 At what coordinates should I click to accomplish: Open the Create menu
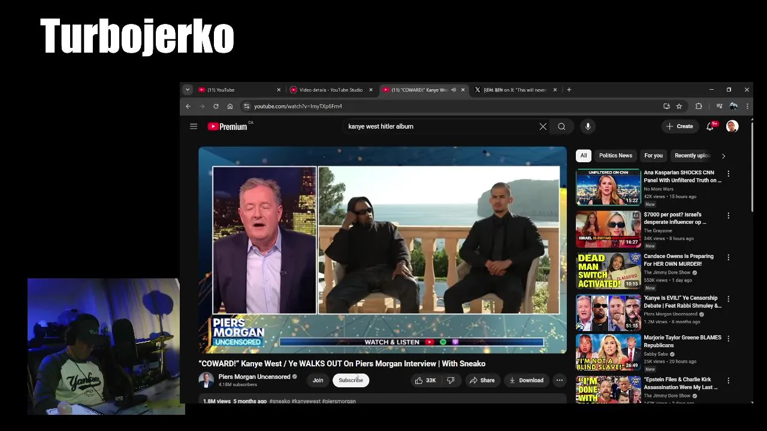(680, 126)
